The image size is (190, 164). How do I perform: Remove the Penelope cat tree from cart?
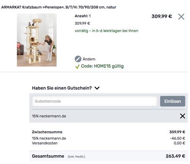pos(181,17)
